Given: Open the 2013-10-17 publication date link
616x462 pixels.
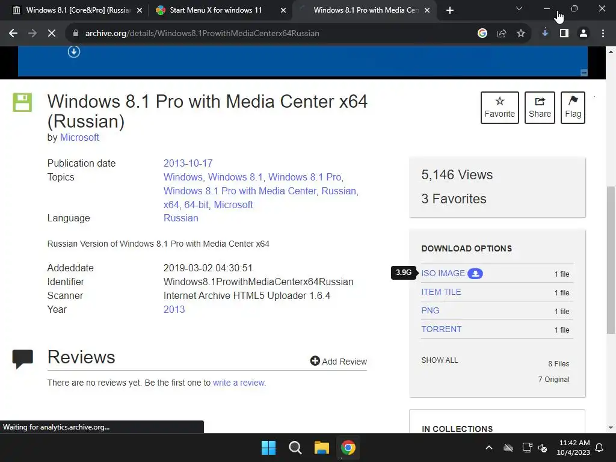Looking at the screenshot, I should coord(188,163).
